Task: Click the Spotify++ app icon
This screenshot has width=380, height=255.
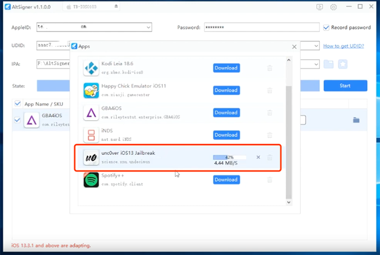Action: 91,180
